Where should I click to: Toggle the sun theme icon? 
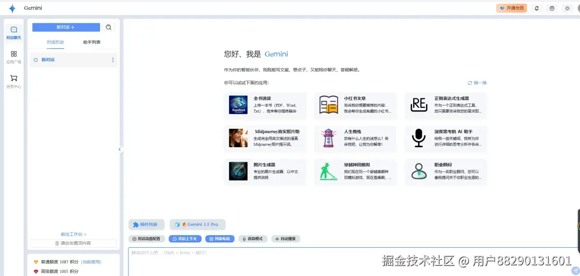567,8
